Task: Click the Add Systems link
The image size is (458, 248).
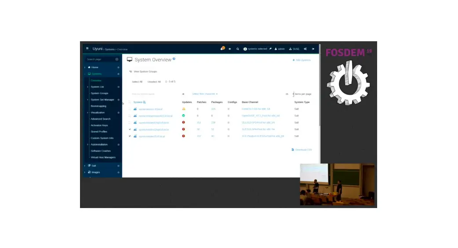Action: 302,60
